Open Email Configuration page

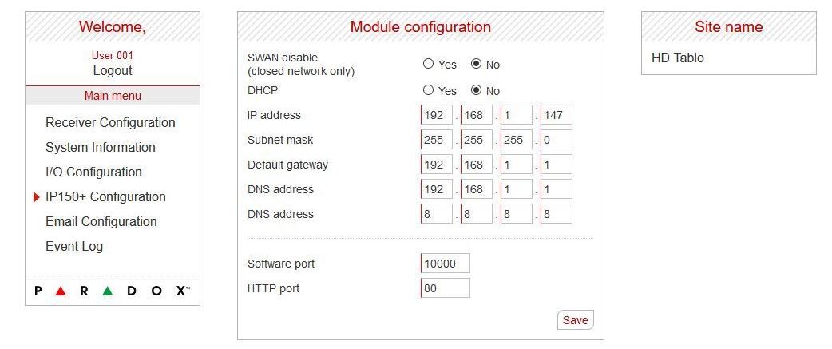tap(101, 222)
